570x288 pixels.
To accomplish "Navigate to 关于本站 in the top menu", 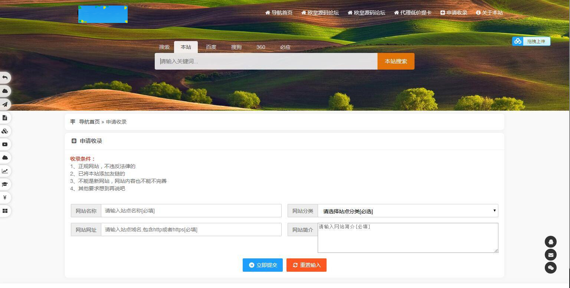I will pyautogui.click(x=490, y=12).
